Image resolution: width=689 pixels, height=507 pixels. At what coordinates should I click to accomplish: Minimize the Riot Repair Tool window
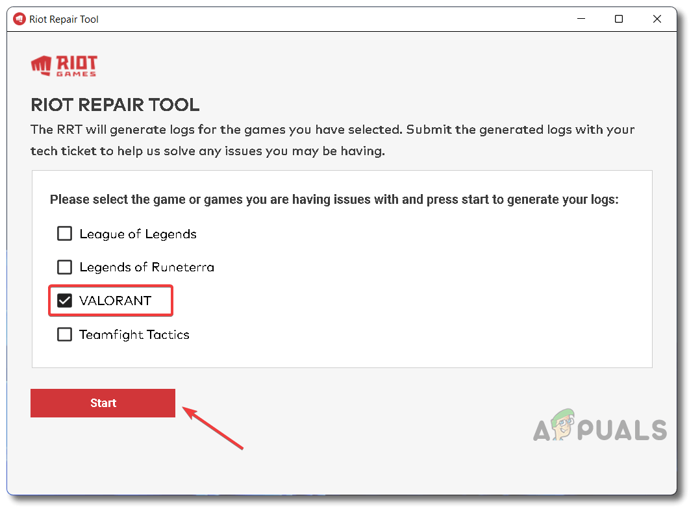tap(581, 19)
